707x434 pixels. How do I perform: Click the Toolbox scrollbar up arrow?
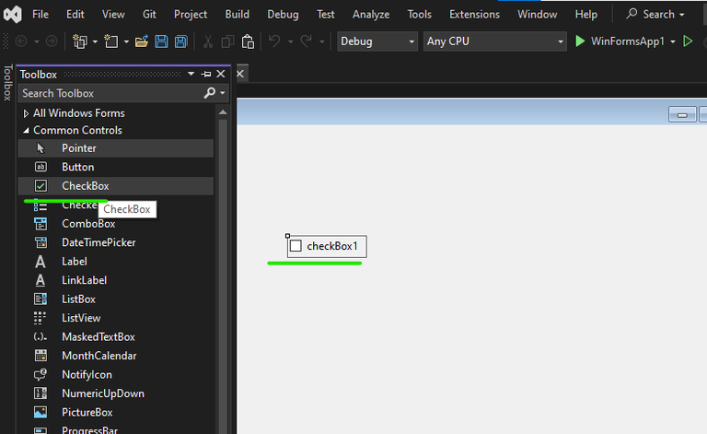(223, 111)
